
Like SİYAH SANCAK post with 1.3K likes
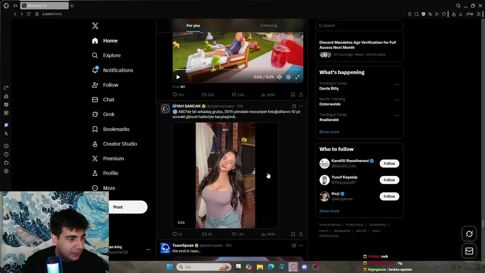pyautogui.click(x=238, y=234)
